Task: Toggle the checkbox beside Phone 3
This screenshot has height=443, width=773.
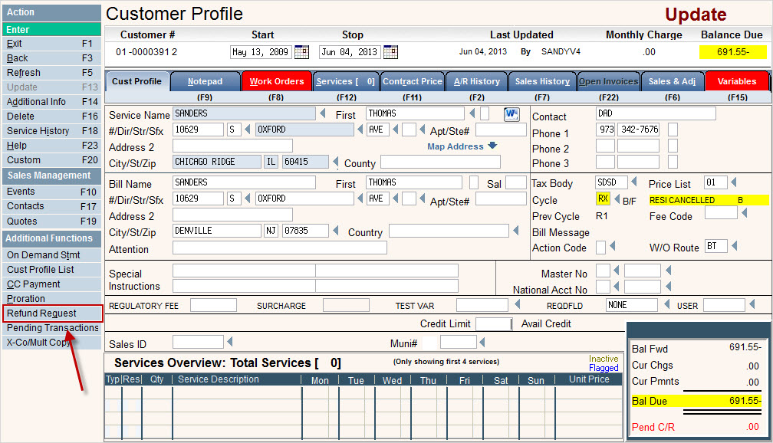Action: (673, 162)
